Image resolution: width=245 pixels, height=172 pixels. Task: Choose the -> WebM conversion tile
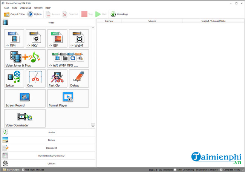coord(79,38)
